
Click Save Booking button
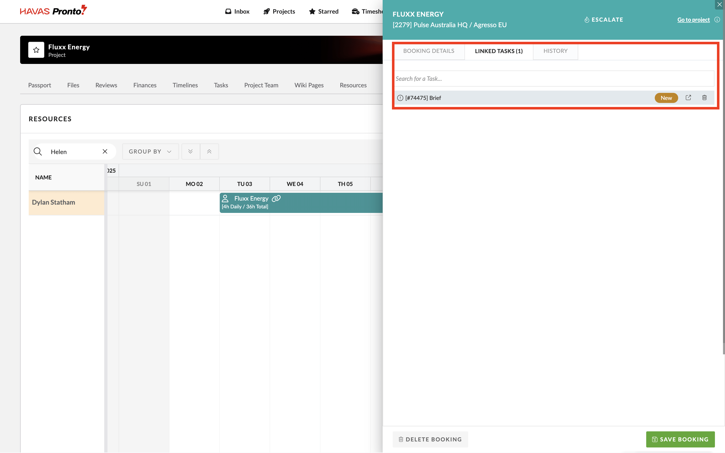[x=680, y=439]
